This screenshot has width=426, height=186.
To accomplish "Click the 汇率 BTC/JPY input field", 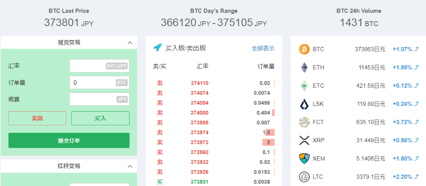I will pos(99,66).
